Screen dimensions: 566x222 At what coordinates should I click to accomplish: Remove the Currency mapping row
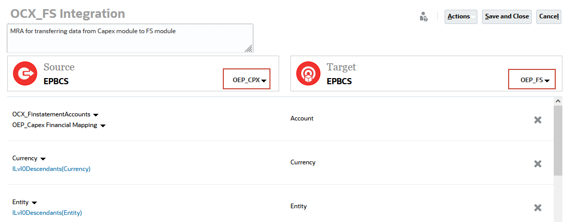(x=537, y=164)
